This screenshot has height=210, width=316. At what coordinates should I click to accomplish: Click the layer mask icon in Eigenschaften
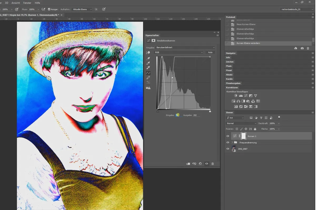[x=154, y=41]
